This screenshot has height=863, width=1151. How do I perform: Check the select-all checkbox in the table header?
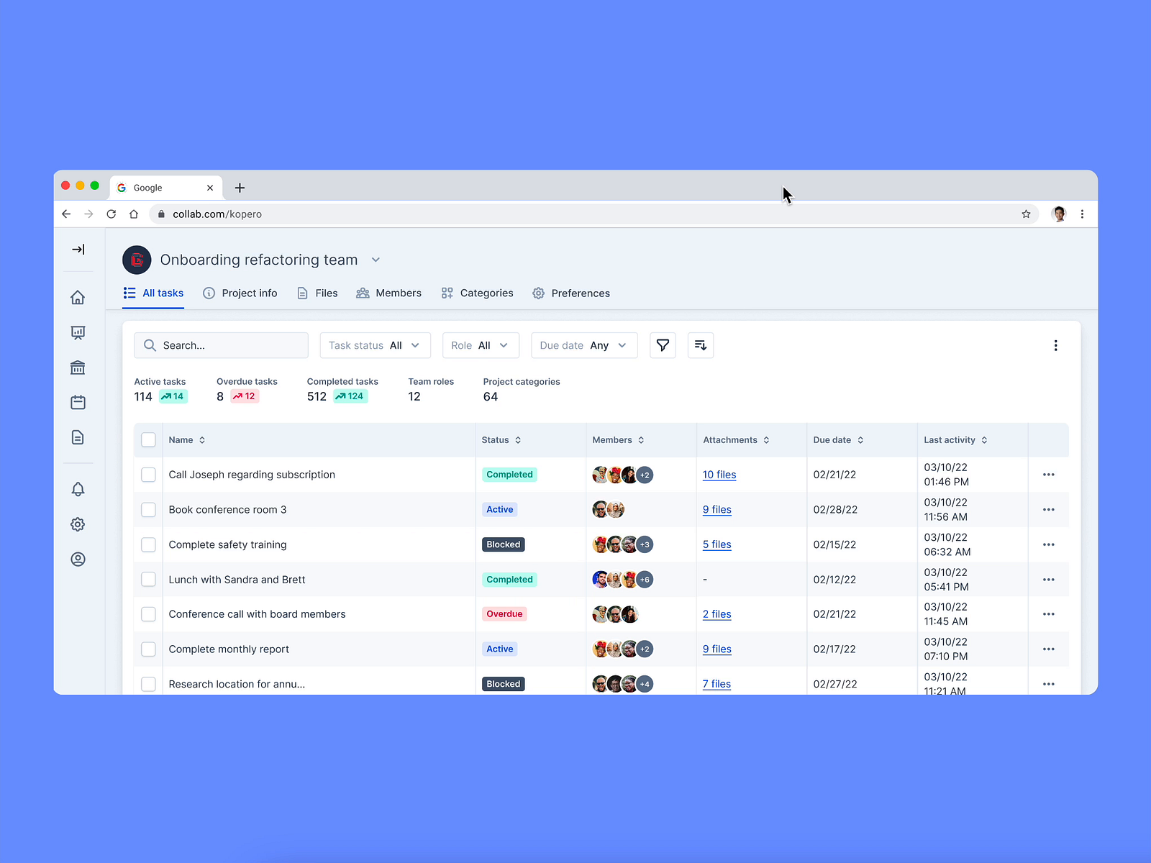point(148,439)
